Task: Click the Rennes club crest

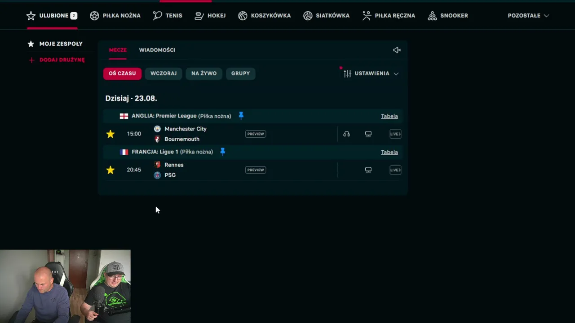Action: (157, 165)
